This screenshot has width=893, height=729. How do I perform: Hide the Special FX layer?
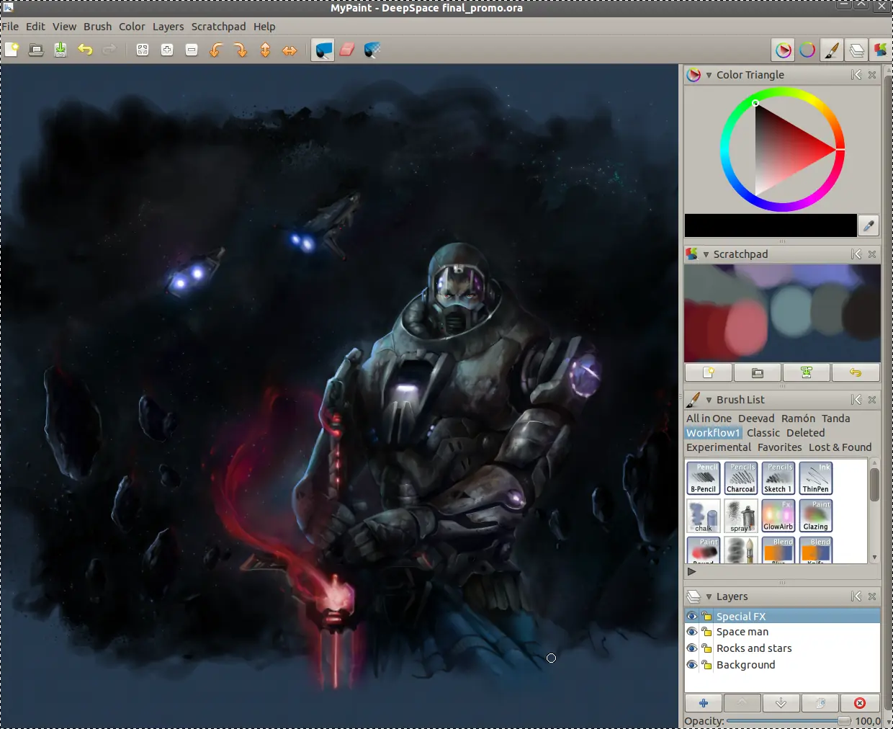[692, 616]
